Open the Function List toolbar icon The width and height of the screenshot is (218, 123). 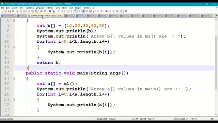94,11
